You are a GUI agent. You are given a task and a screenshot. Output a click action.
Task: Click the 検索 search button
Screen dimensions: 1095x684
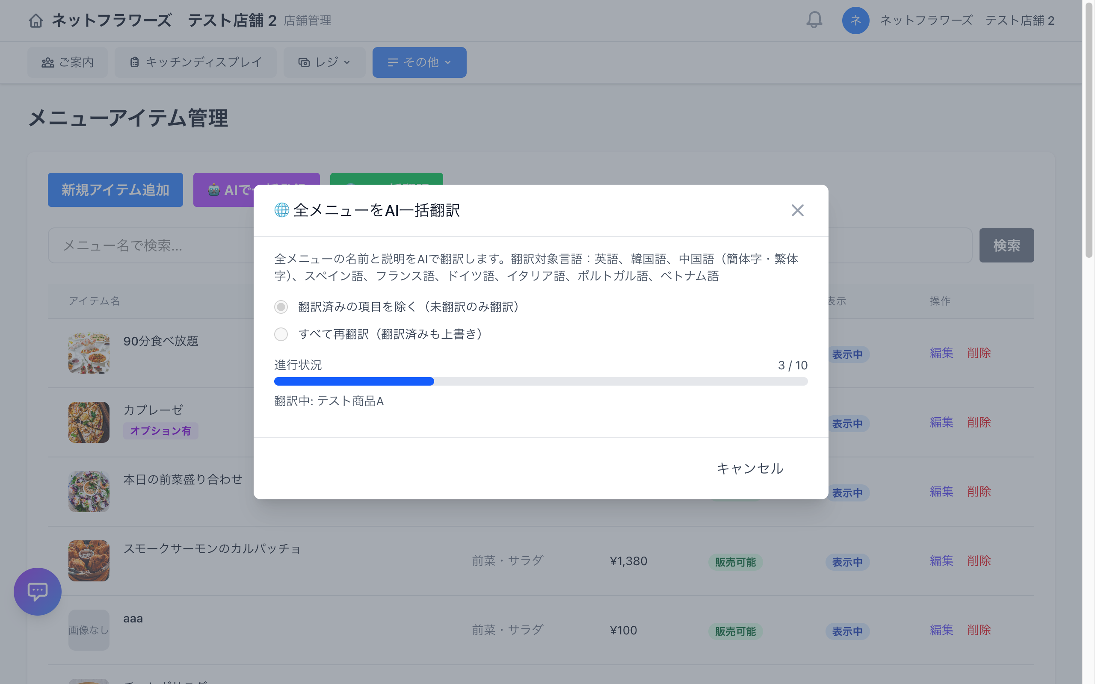1006,245
